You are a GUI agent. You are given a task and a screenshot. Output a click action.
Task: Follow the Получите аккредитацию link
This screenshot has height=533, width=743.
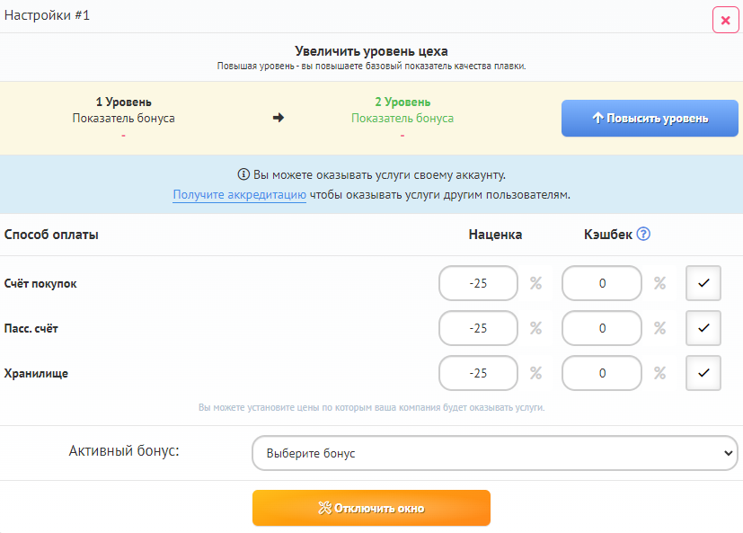(239, 195)
